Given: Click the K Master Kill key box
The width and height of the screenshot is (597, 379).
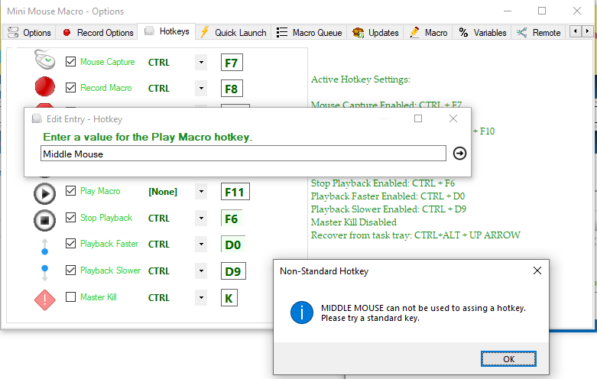Looking at the screenshot, I should [229, 298].
